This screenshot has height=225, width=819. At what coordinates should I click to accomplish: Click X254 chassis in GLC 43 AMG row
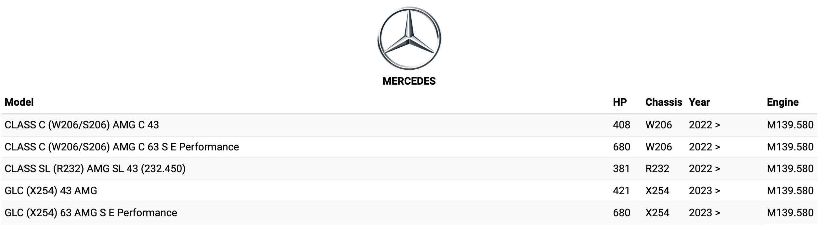657,191
